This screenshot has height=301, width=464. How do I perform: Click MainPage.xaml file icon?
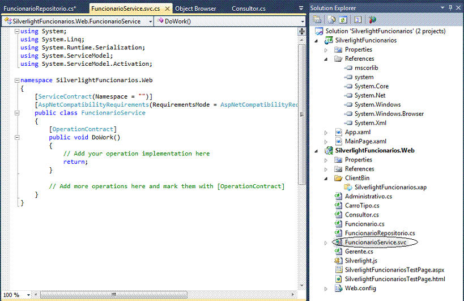click(339, 141)
